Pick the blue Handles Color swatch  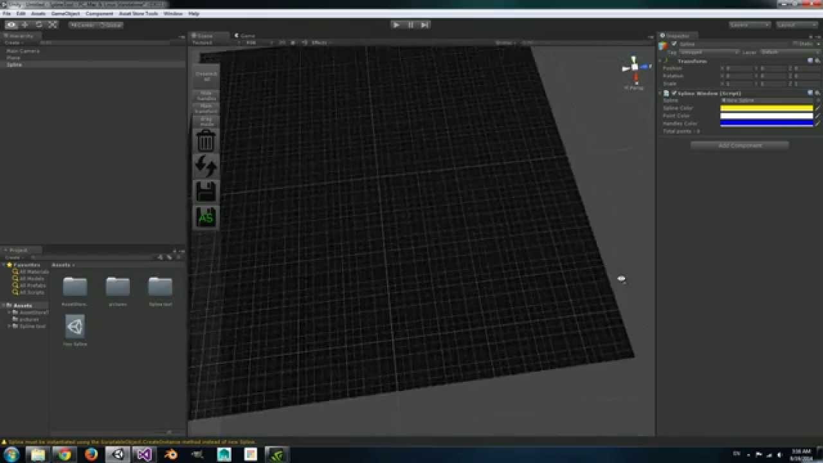(x=766, y=123)
